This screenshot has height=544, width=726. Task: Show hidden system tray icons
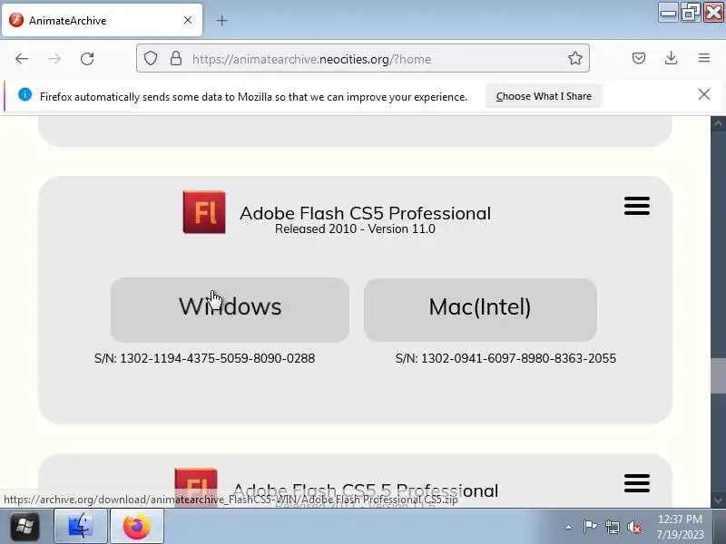tap(569, 527)
